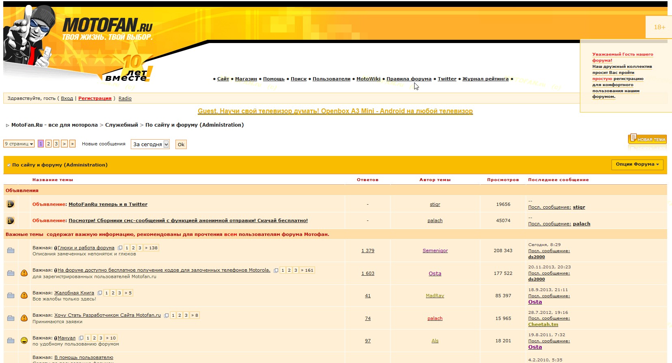Click exclamation icon in Хочу Стать Разработчиком row
This screenshot has height=363, width=672.
pyautogui.click(x=24, y=318)
